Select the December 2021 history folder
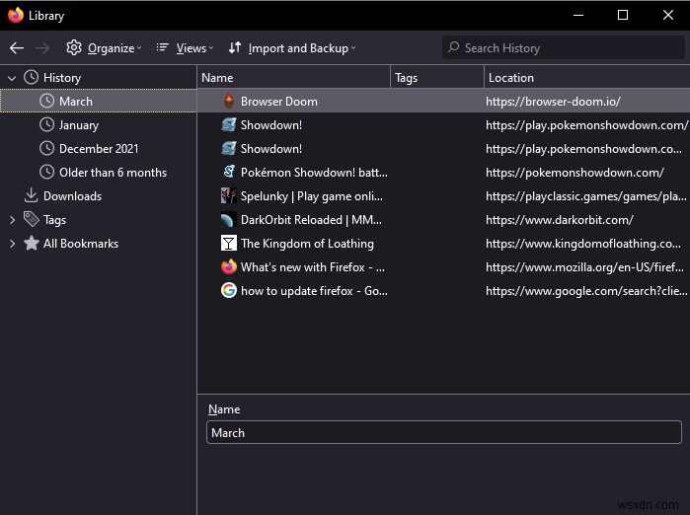 (x=98, y=149)
